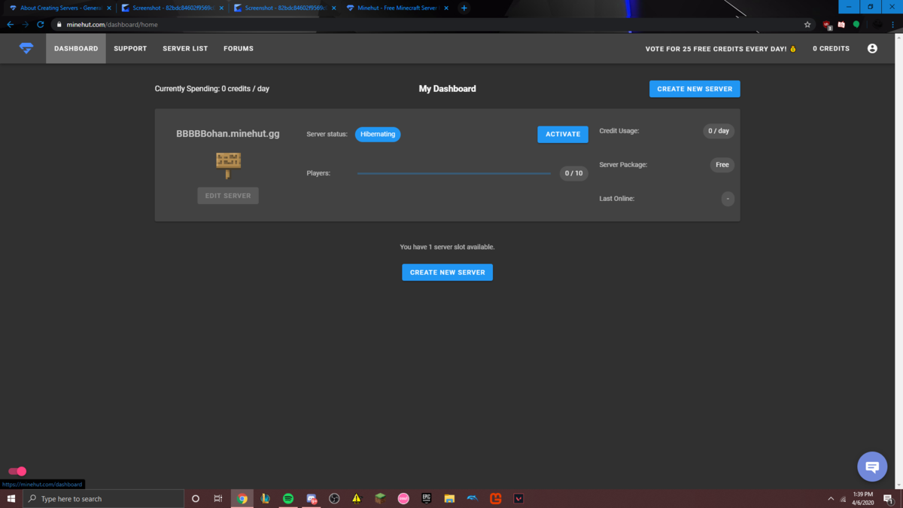
Task: Toggle the pink switch at bottom left
Action: click(x=17, y=471)
